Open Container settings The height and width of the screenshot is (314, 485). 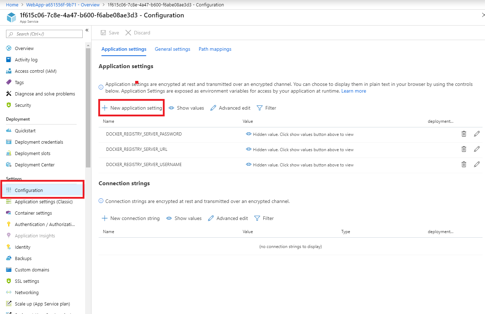click(x=33, y=213)
